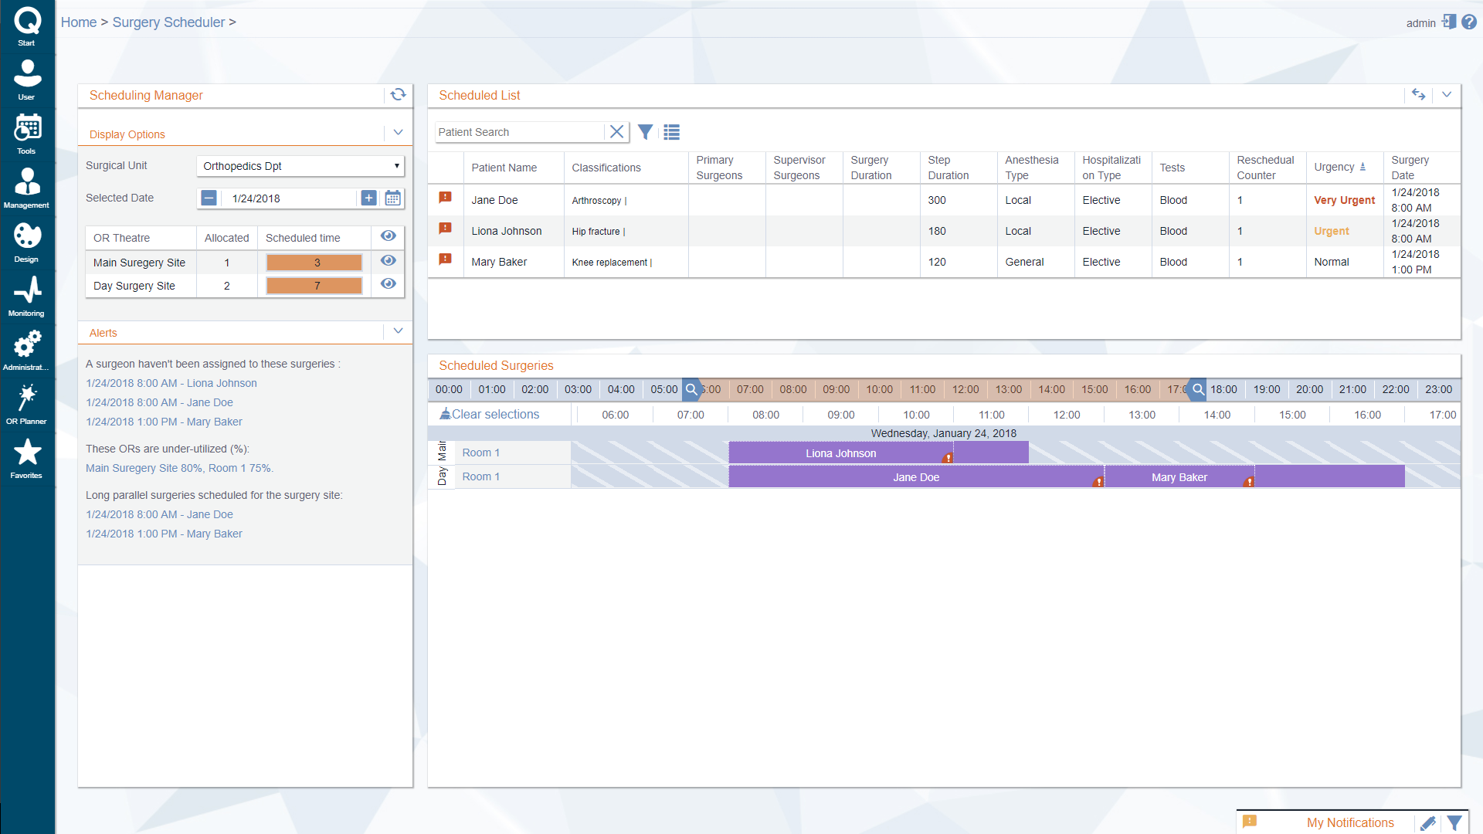This screenshot has height=834, width=1483.
Task: Open the Management sidebar menu
Action: click(x=27, y=188)
